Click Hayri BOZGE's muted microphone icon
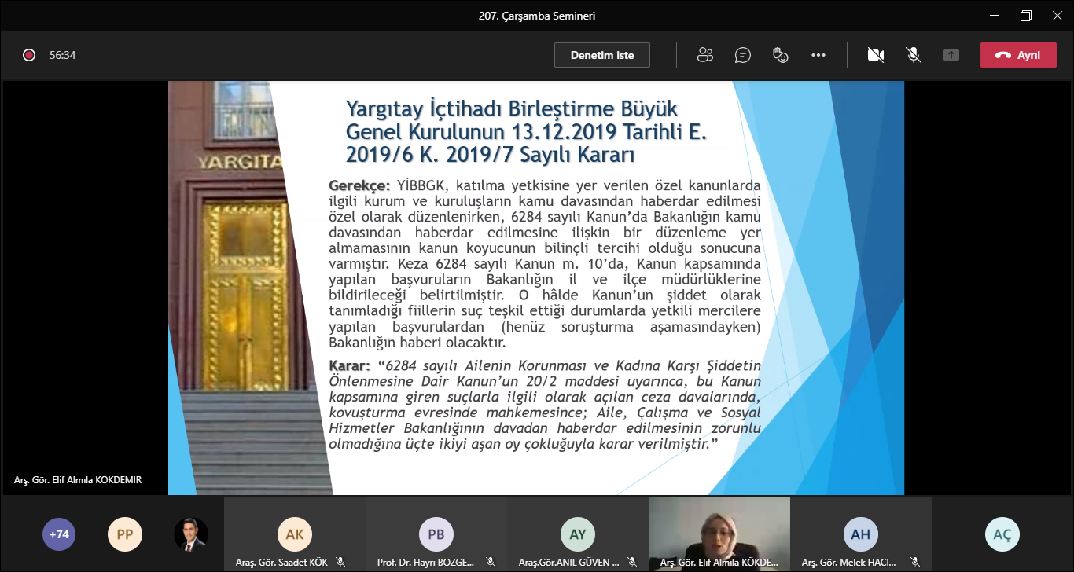1074x572 pixels. pos(491,562)
